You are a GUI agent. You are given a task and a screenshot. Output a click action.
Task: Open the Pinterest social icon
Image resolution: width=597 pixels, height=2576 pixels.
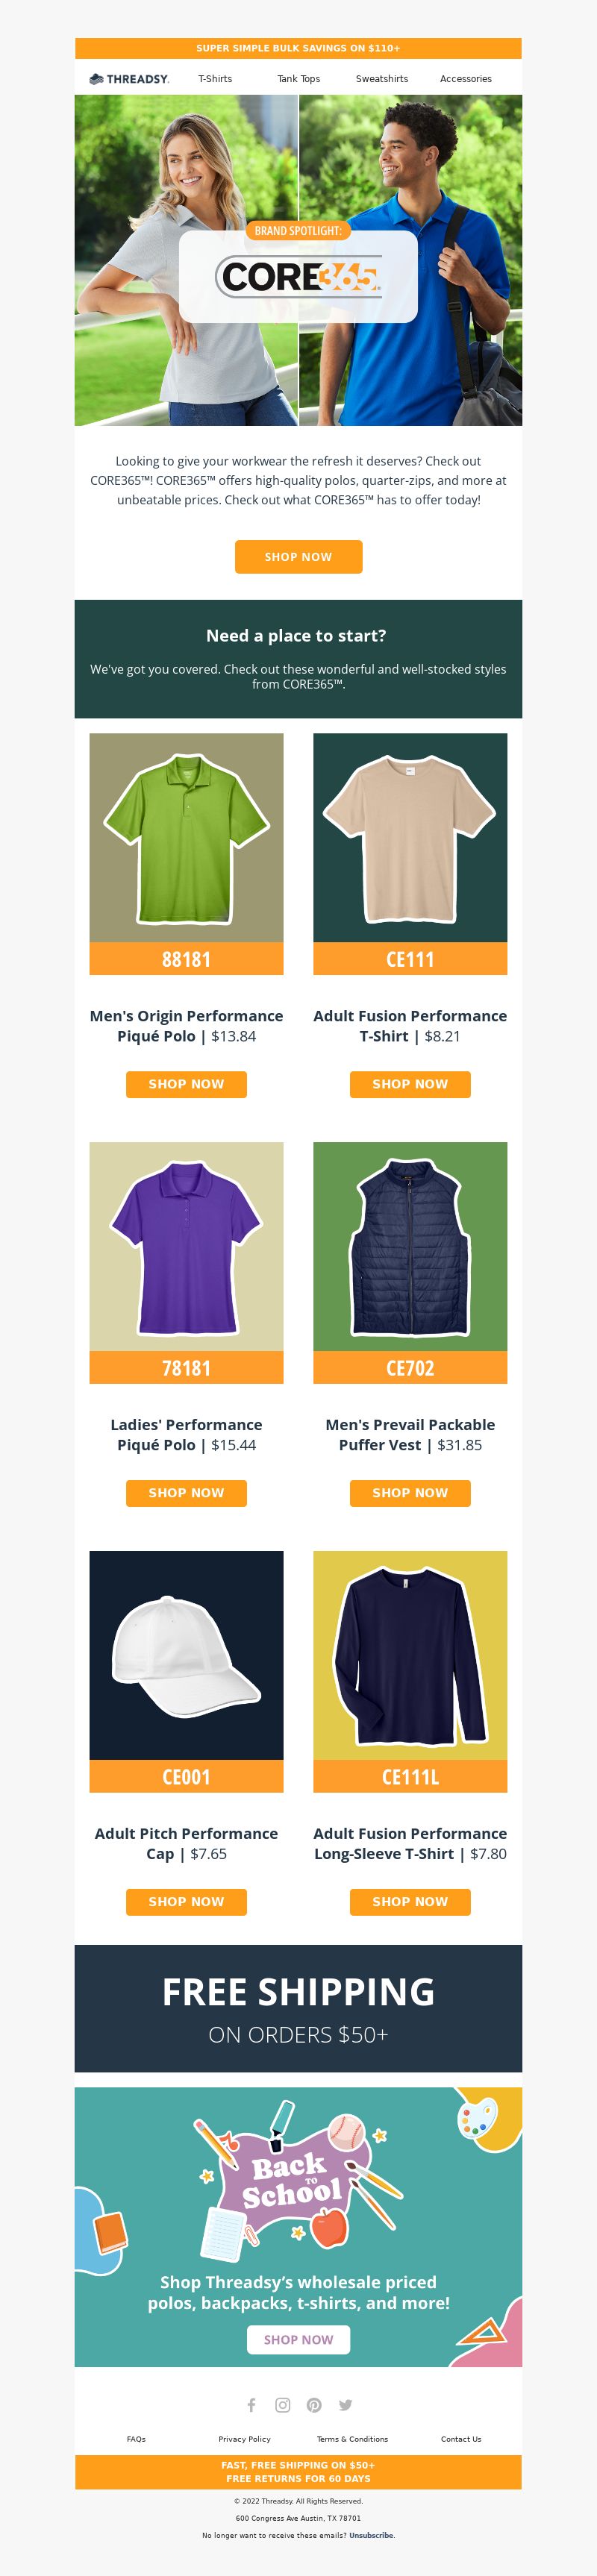314,2405
